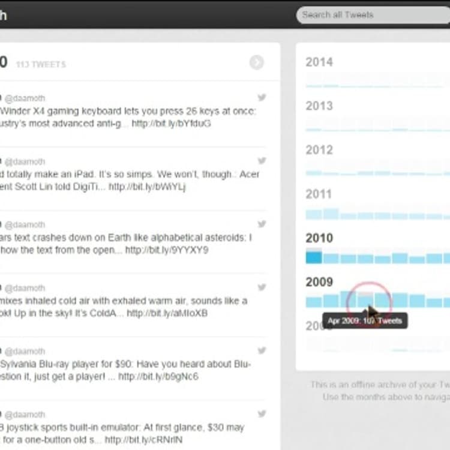Open @daamoth handle on Winder X4 tweet
This screenshot has height=450, width=450.
click(x=25, y=98)
